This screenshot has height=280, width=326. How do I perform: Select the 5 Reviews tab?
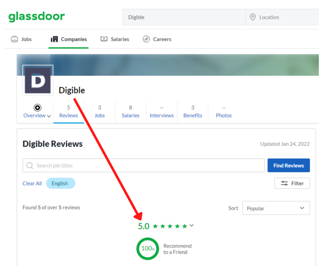pos(68,112)
